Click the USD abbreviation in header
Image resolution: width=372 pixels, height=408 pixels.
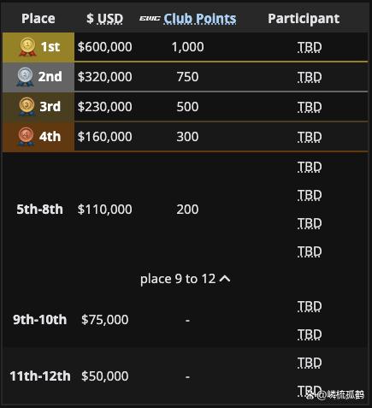pyautogui.click(x=110, y=19)
